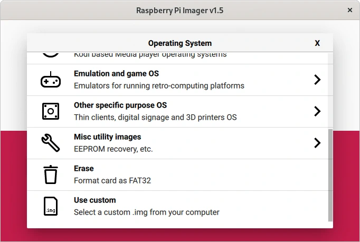This screenshot has height=242, width=360.
Task: Open the Other specific purpose OS entry
Action: pyautogui.click(x=120, y=105)
